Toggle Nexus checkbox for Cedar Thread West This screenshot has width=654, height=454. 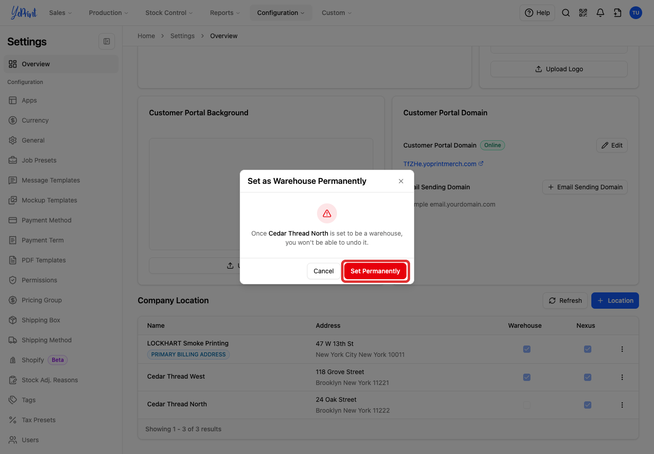pos(588,377)
